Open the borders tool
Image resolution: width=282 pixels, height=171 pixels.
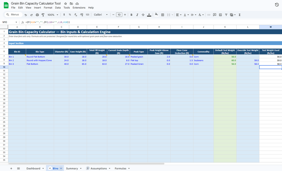pyautogui.click(x=162, y=15)
